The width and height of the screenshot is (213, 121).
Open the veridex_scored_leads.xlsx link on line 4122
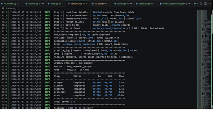(x=79, y=44)
